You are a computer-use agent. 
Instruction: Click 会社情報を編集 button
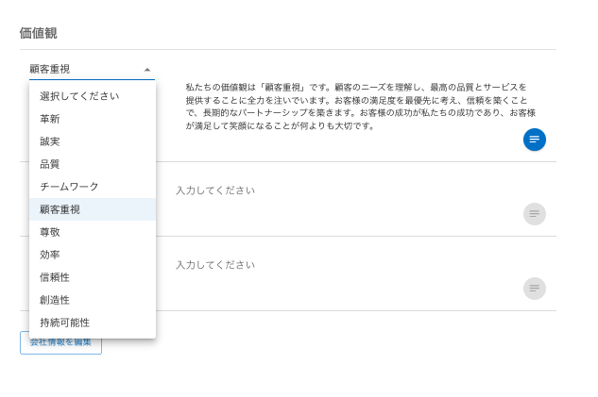click(60, 342)
